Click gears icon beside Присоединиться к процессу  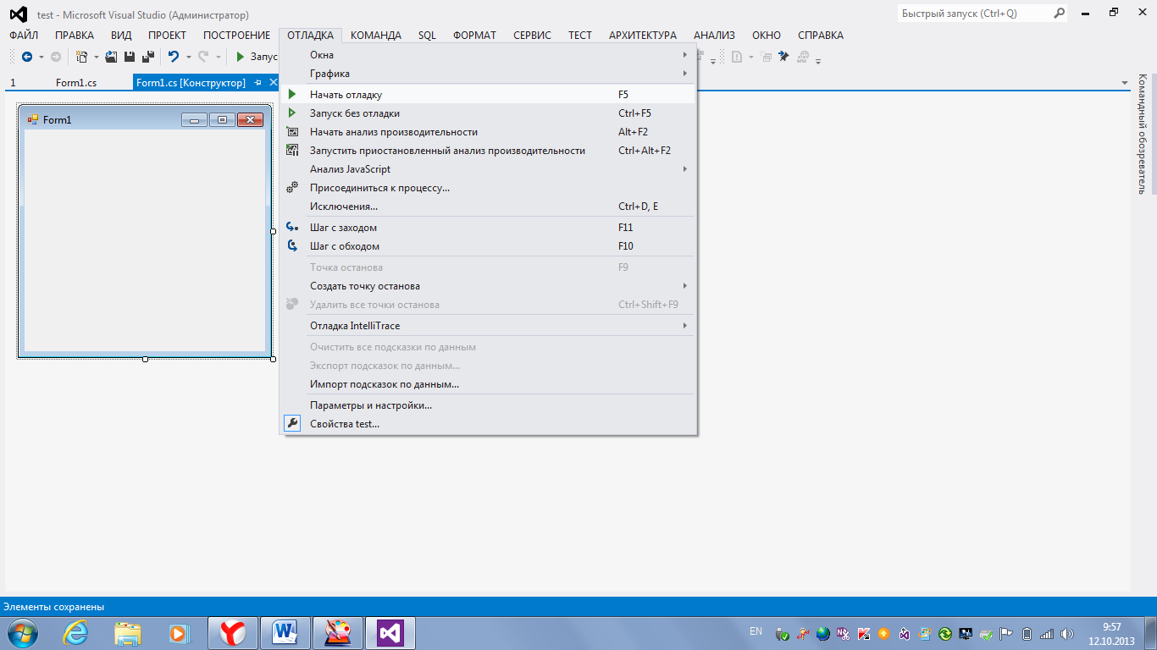coord(292,187)
